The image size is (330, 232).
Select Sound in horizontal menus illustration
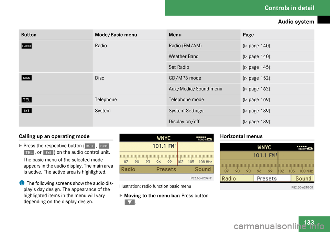tap(303, 178)
